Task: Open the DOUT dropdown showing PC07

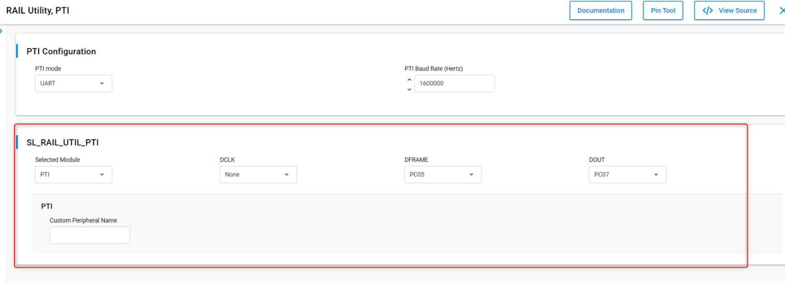Action: tap(627, 175)
